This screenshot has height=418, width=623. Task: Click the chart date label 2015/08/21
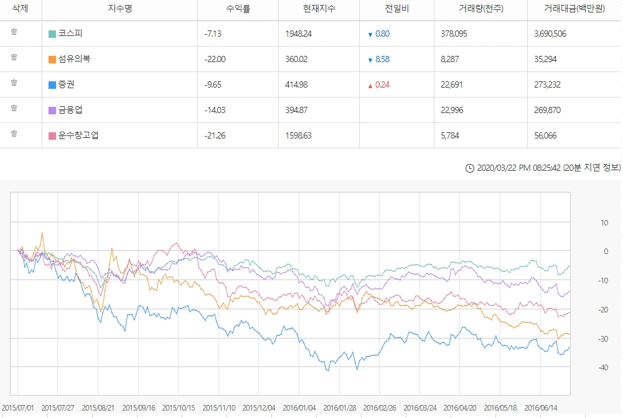98,407
